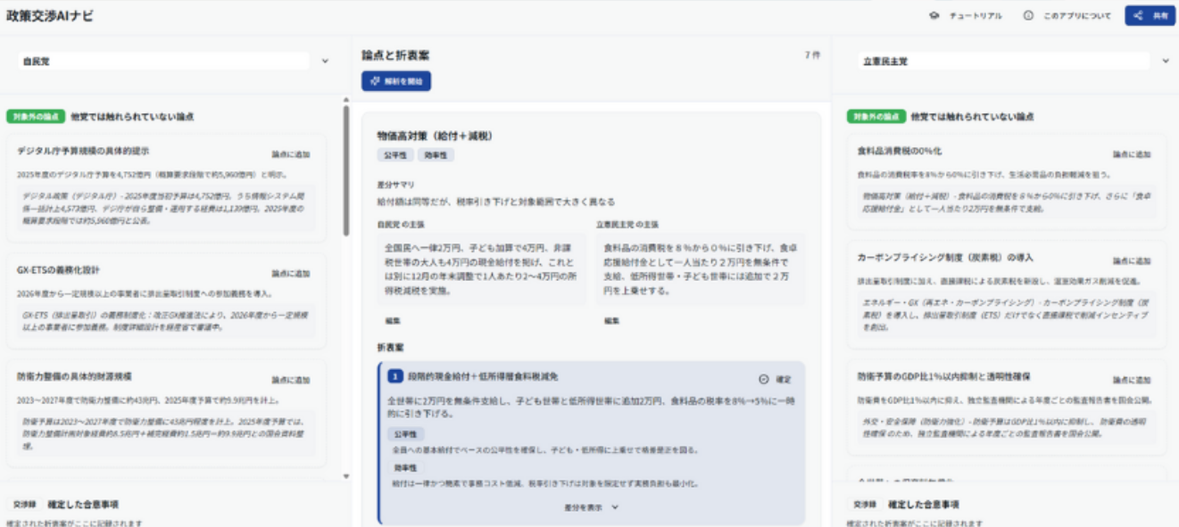
Task: Open the 立憲民主党 party dropdown
Action: pyautogui.click(x=1166, y=62)
